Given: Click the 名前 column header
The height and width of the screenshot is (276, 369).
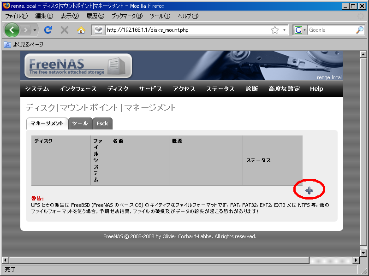Looking at the screenshot, I should (139, 160).
